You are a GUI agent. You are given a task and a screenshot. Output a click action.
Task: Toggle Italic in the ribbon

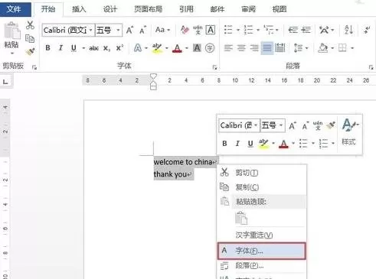(60, 48)
